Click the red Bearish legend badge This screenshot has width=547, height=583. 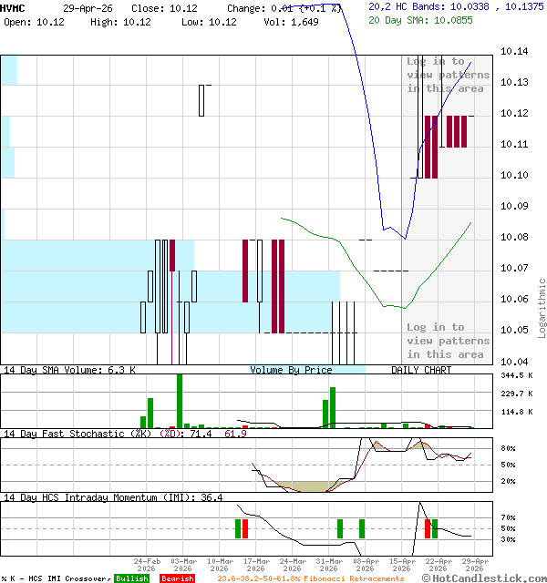point(177,578)
